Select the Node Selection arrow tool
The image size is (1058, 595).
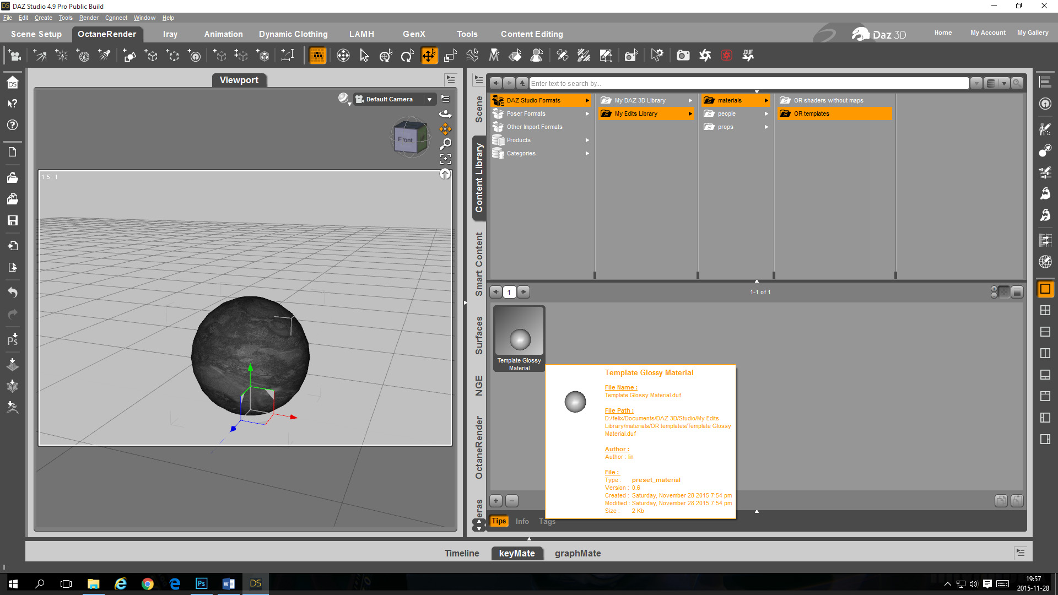pos(364,56)
